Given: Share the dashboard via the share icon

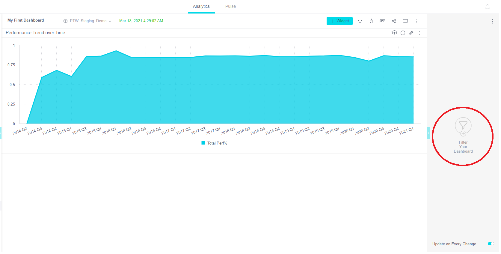Looking at the screenshot, I should [x=394, y=21].
